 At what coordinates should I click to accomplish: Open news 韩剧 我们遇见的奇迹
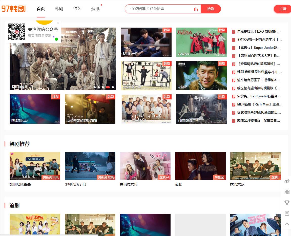[259, 72]
